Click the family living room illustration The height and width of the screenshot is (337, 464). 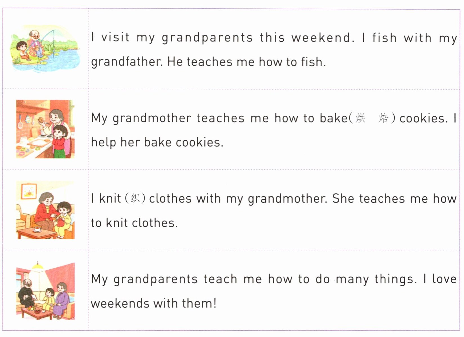point(45,291)
